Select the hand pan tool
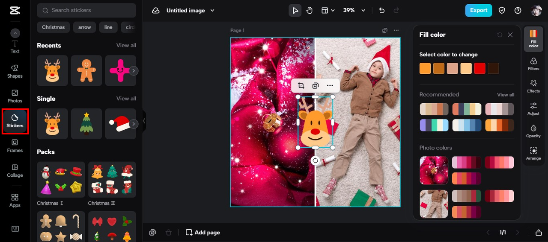 310,10
